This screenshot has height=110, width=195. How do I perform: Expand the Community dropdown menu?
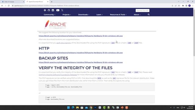[49, 15]
